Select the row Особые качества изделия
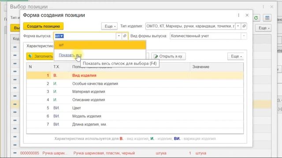Image resolution: width=282 pixels, height=158 pixels. click(x=135, y=84)
